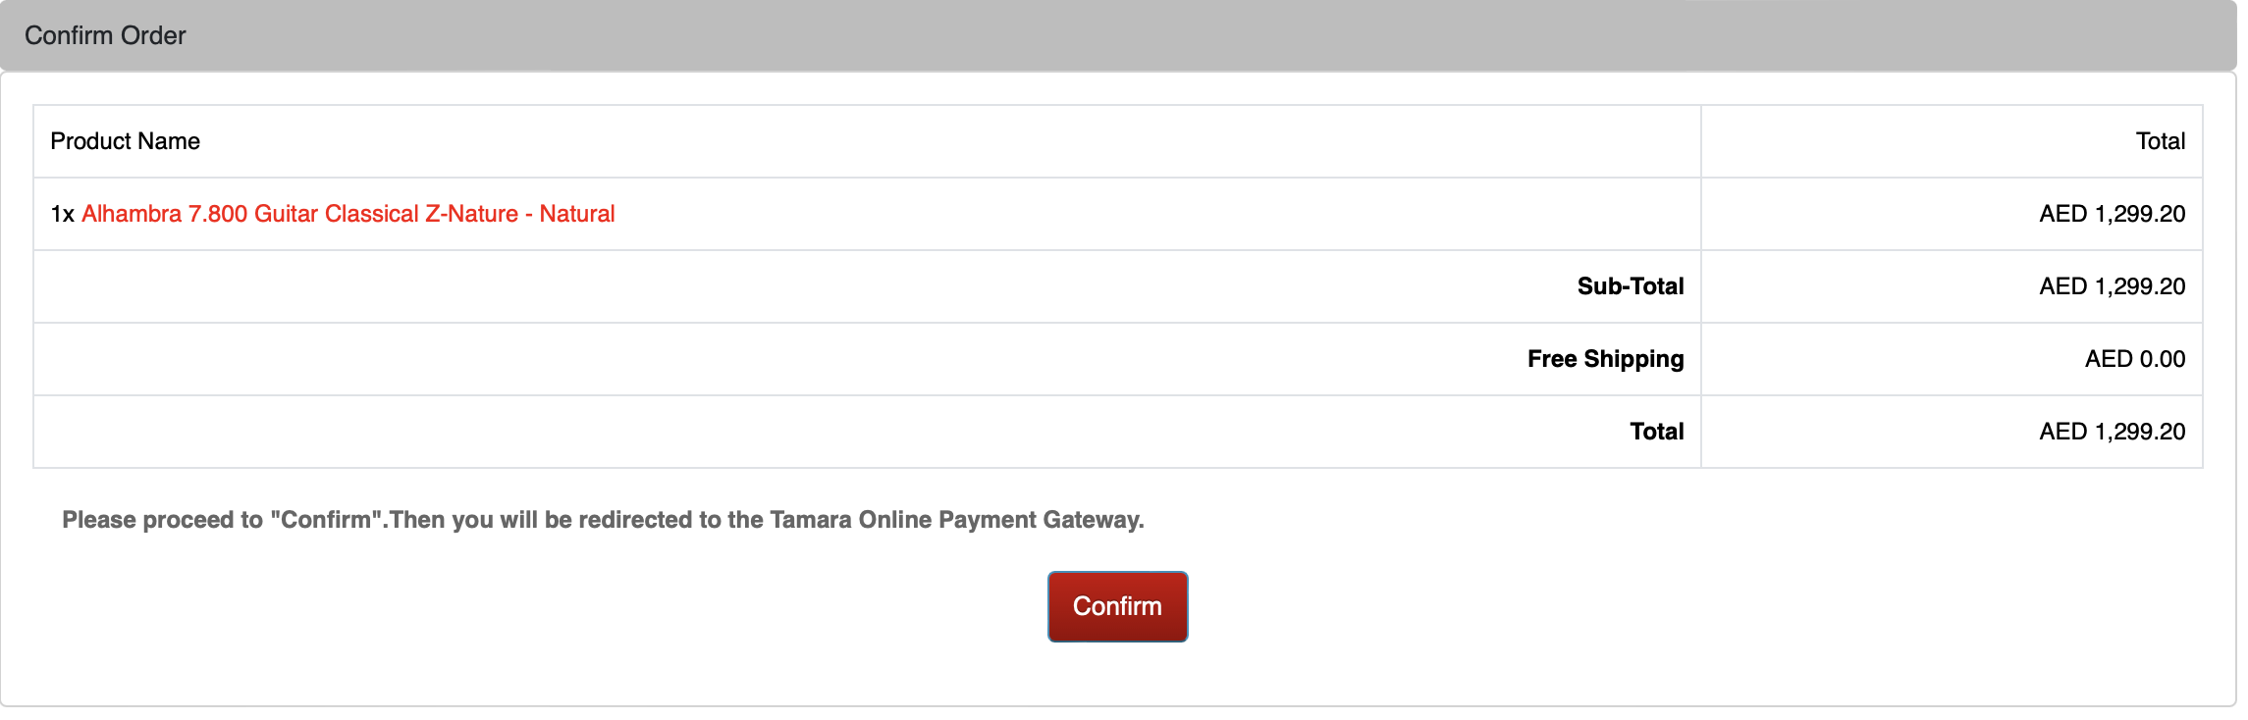Image resolution: width=2248 pixels, height=720 pixels.
Task: Click the quoted "Confirm" word in instructions
Action: point(327,520)
